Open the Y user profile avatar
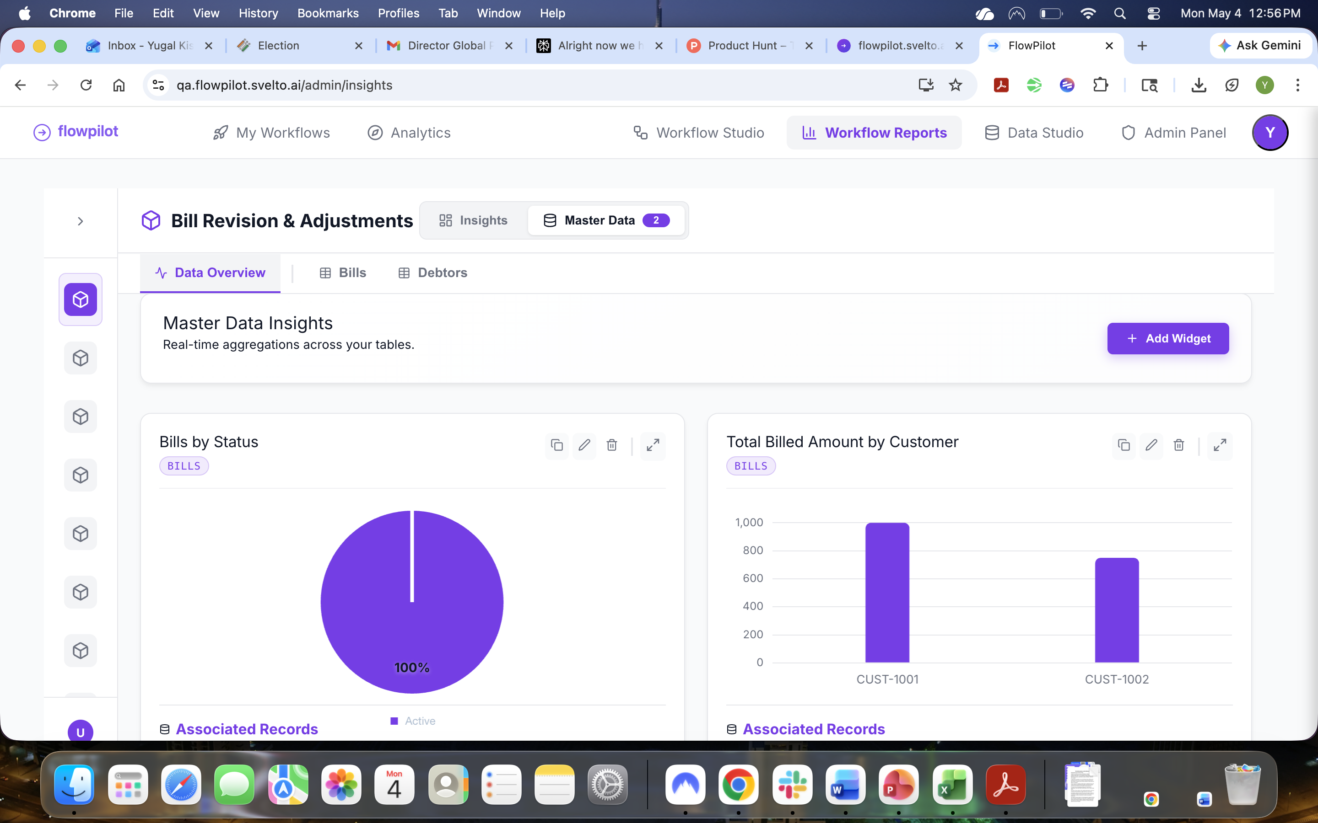 [x=1270, y=132]
